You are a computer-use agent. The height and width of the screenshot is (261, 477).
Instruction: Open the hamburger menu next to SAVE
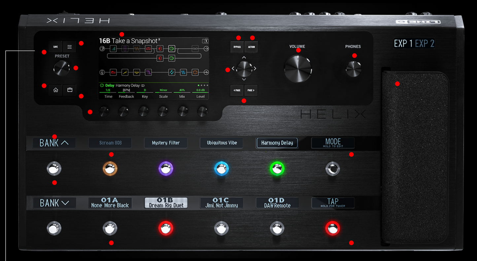(69, 47)
